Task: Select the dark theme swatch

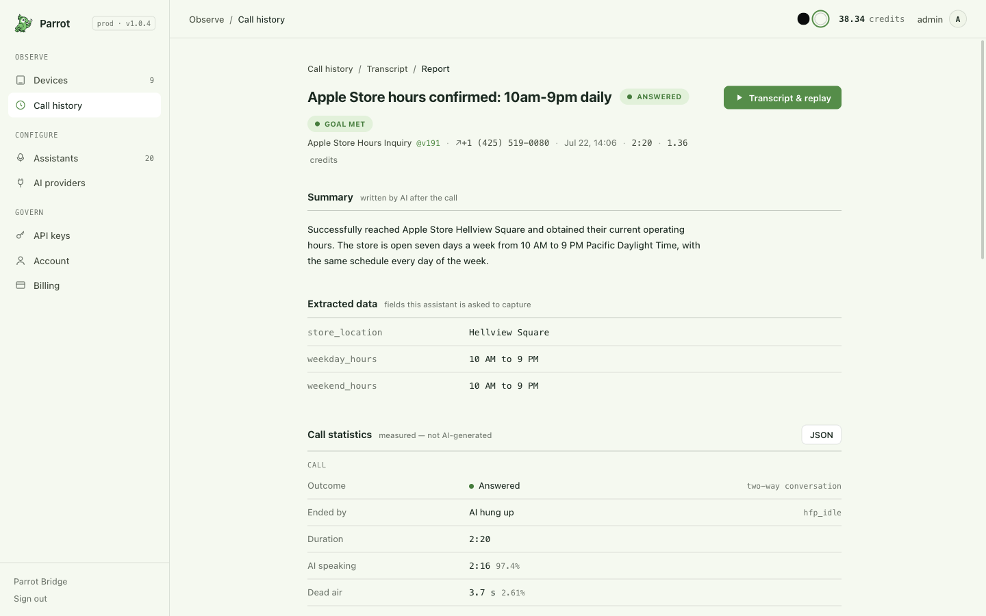Action: (803, 19)
